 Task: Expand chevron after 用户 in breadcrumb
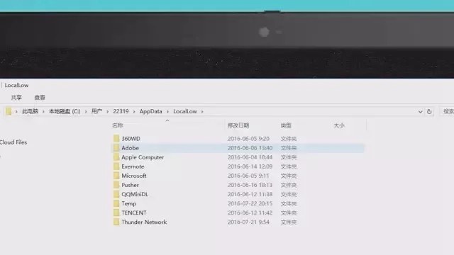(x=107, y=112)
